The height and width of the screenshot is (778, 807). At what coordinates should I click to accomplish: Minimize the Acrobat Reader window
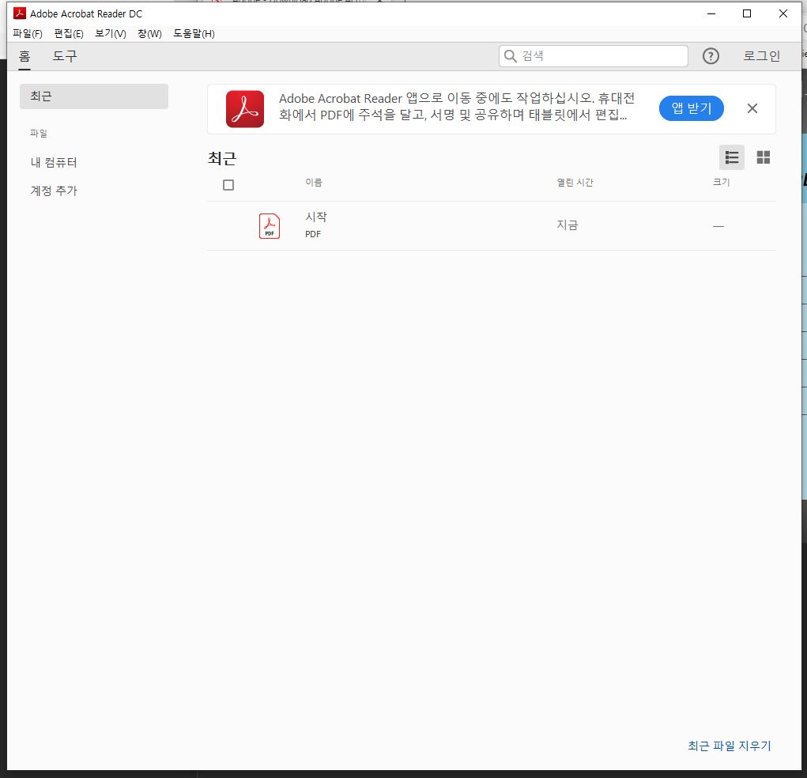[711, 13]
